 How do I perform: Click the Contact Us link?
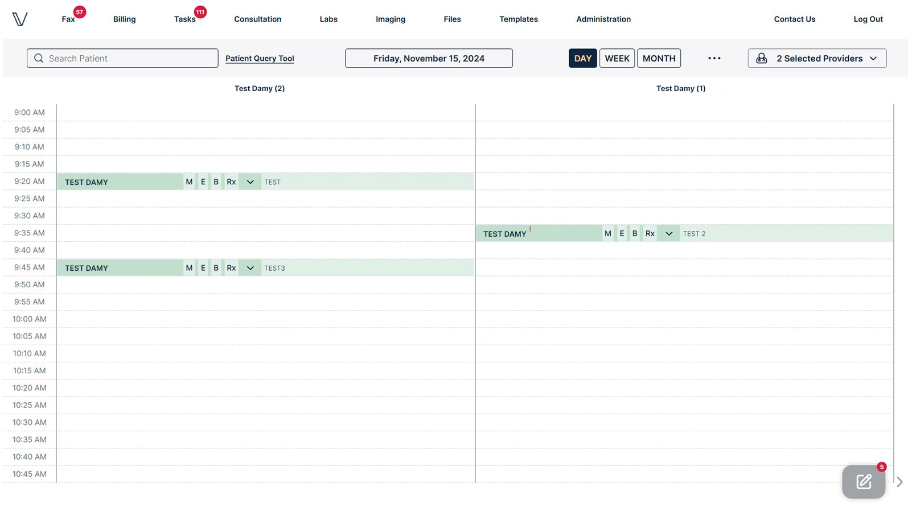795,19
